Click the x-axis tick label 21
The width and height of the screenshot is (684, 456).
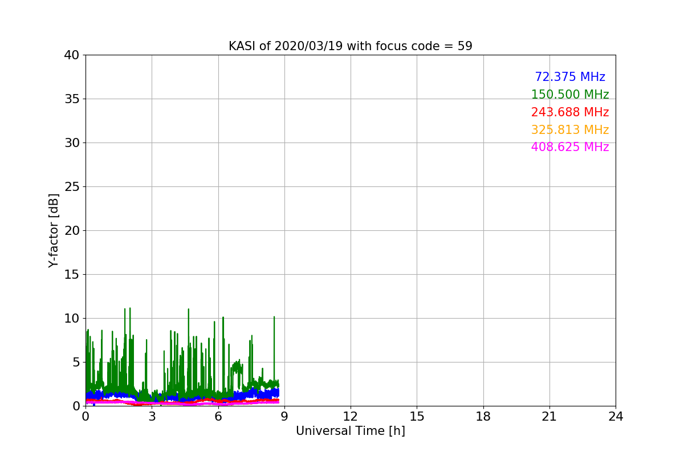pos(549,417)
